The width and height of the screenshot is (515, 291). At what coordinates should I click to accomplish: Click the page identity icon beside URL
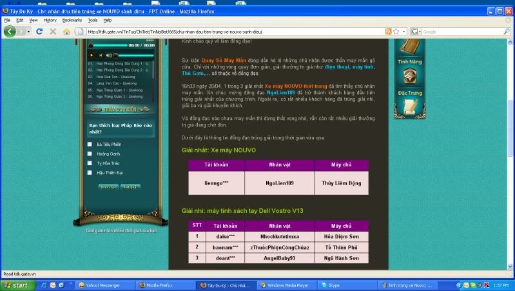(x=80, y=32)
